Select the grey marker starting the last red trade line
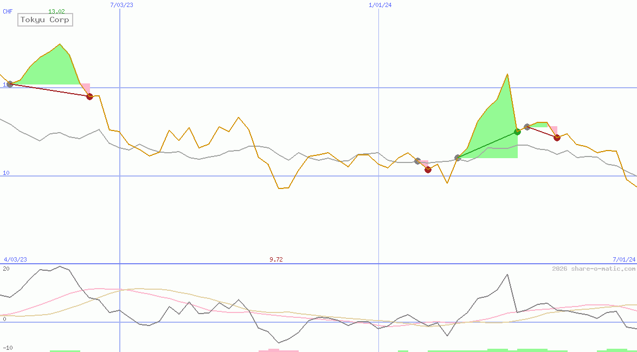The height and width of the screenshot is (352, 637). pyautogui.click(x=527, y=127)
